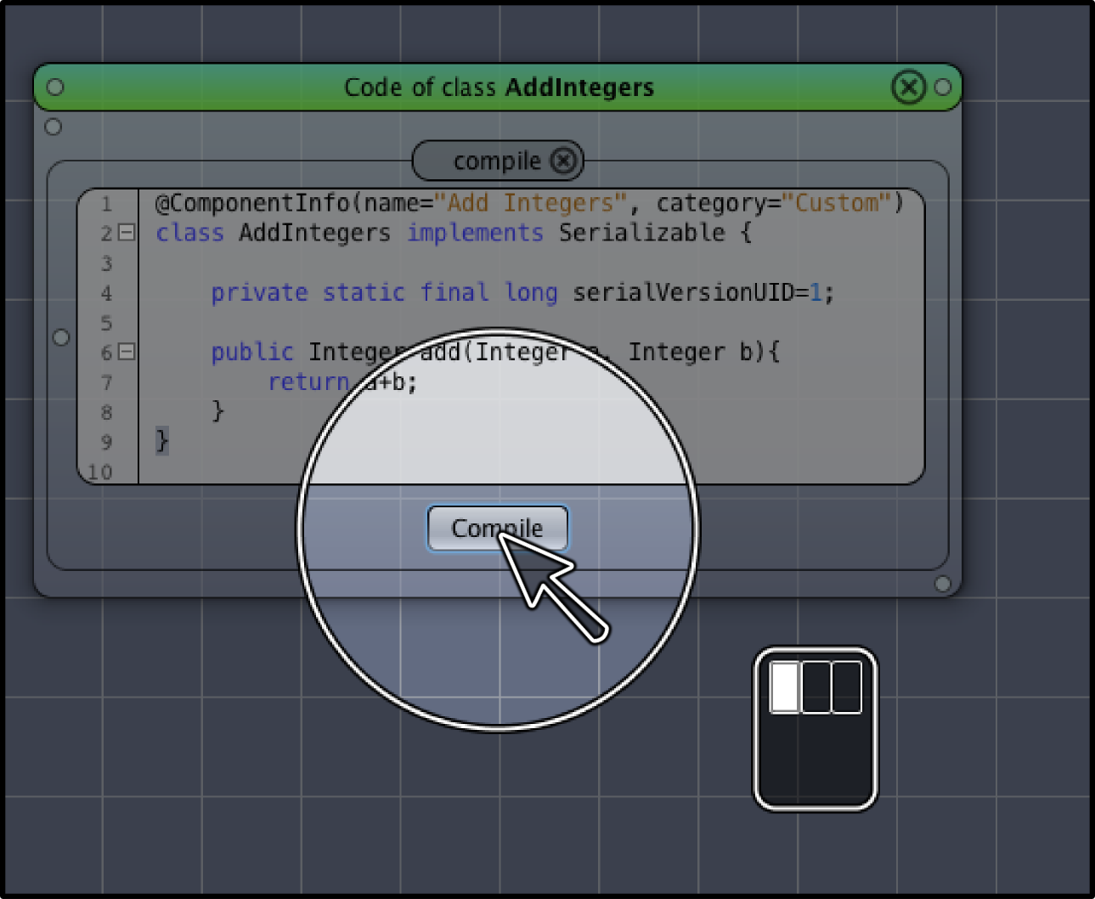Click line number 10 in the gutter

[100, 472]
